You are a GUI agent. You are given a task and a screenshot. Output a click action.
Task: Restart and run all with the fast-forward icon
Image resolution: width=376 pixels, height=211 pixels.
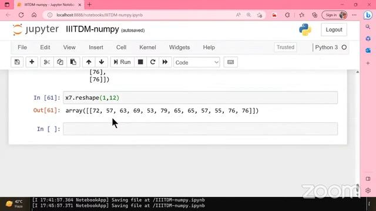tap(165, 62)
